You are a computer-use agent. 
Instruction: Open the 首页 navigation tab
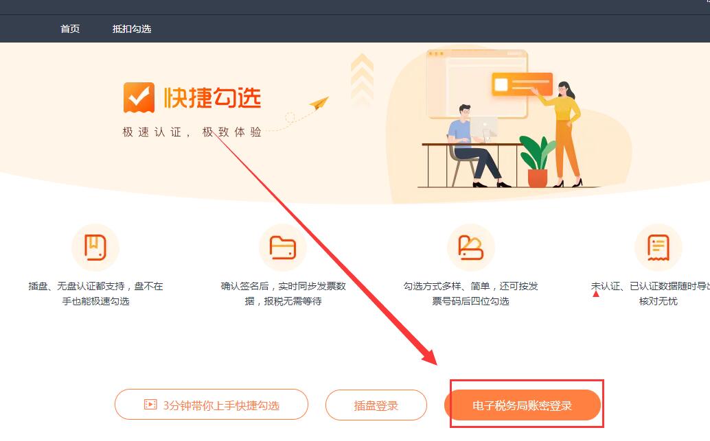coord(70,29)
